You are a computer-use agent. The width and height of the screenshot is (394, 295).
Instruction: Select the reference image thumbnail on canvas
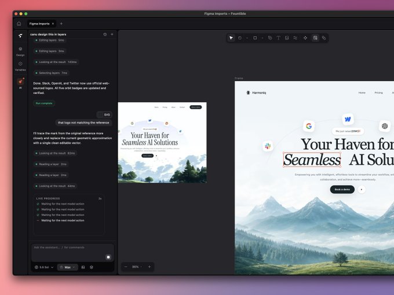[162, 142]
